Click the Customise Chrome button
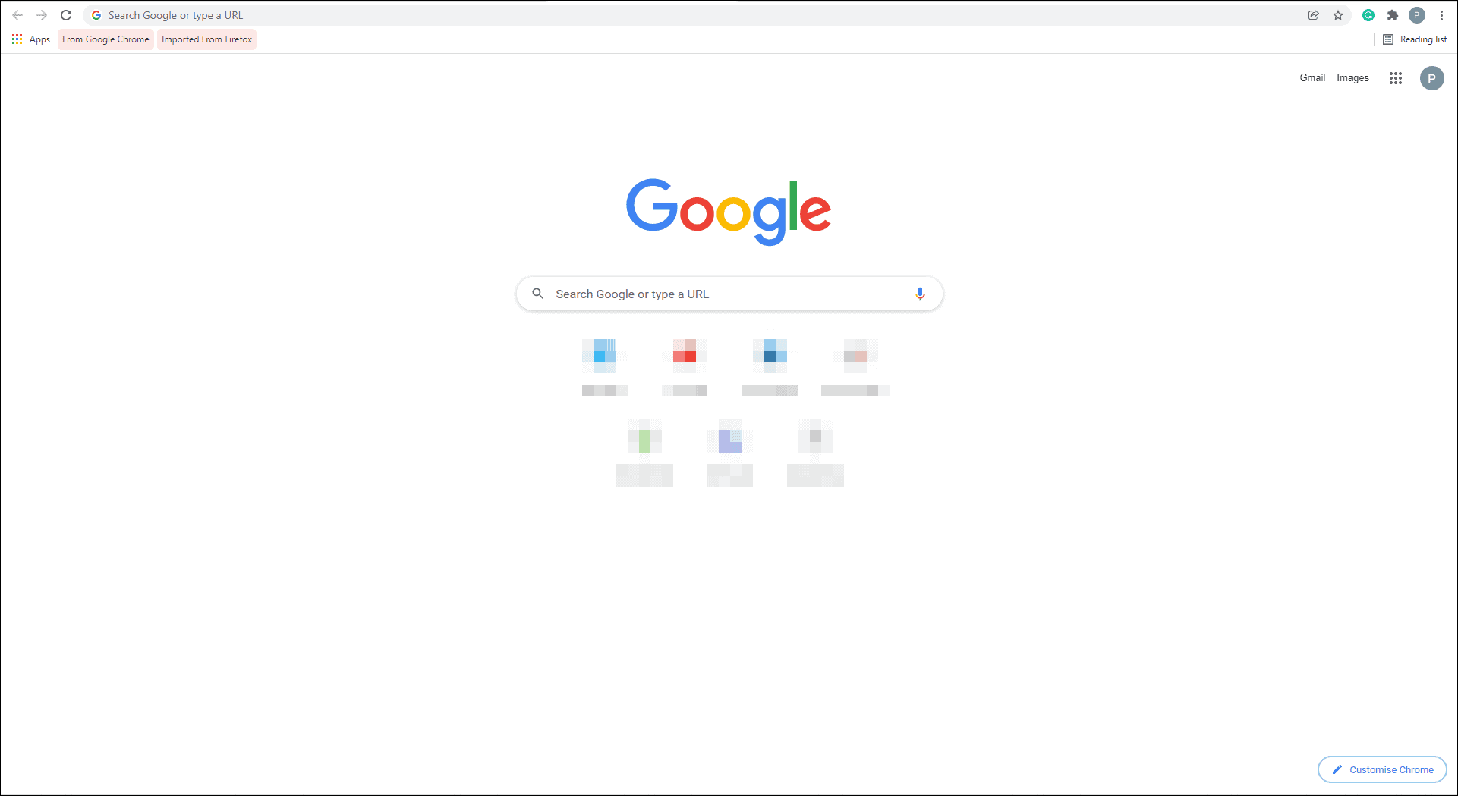1458x796 pixels. [x=1382, y=769]
